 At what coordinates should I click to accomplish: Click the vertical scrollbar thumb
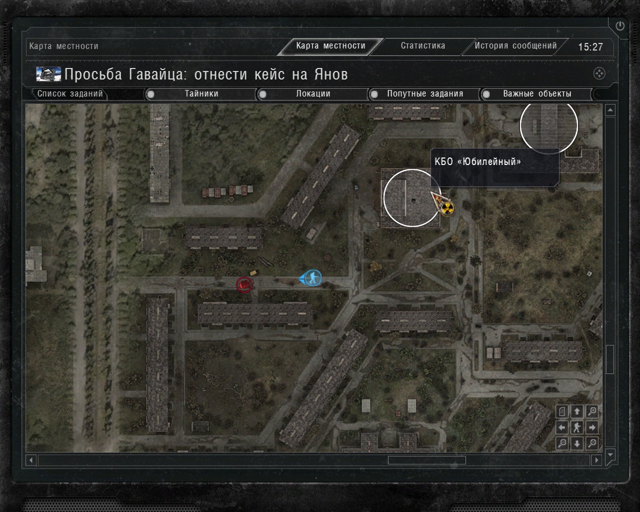click(610, 359)
